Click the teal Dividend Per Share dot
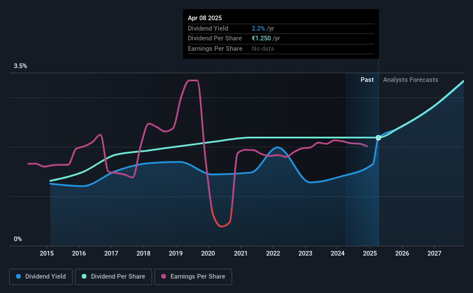 [84, 276]
